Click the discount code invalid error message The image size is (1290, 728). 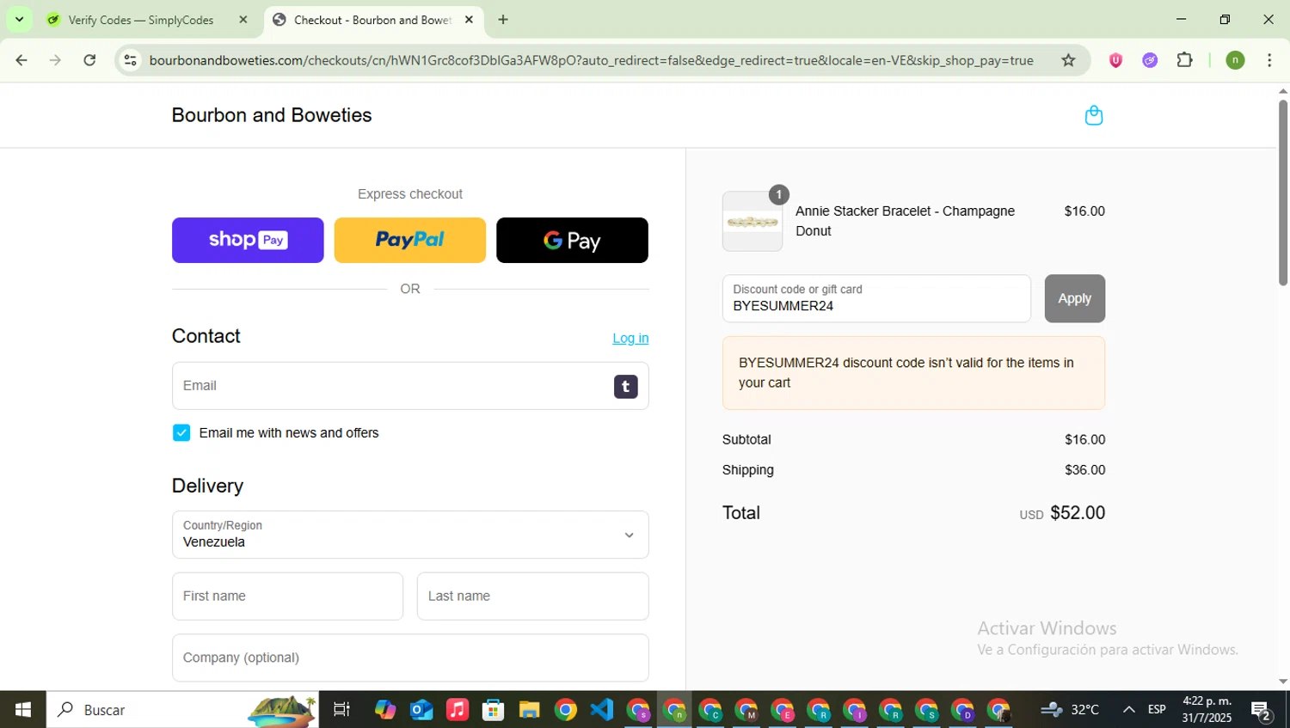coord(913,373)
